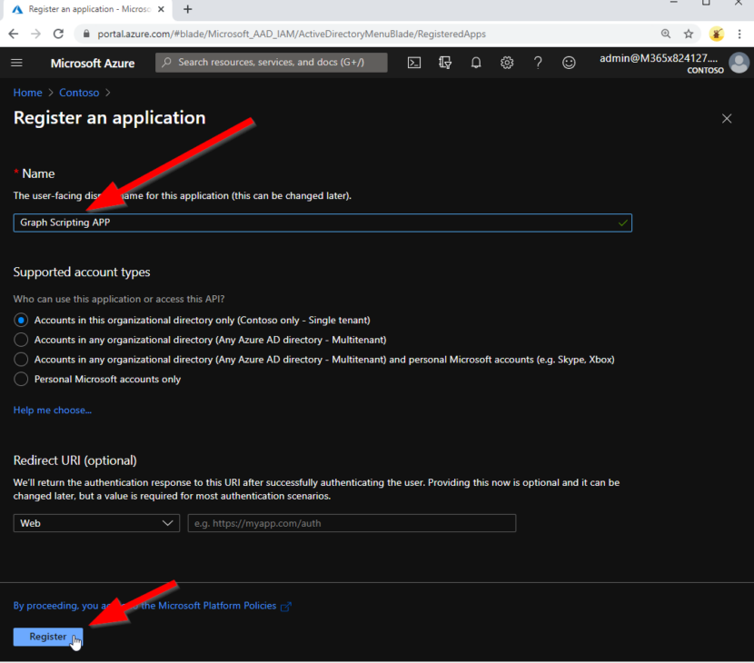This screenshot has height=663, width=754.
Task: Open the notifications bell
Action: point(476,63)
